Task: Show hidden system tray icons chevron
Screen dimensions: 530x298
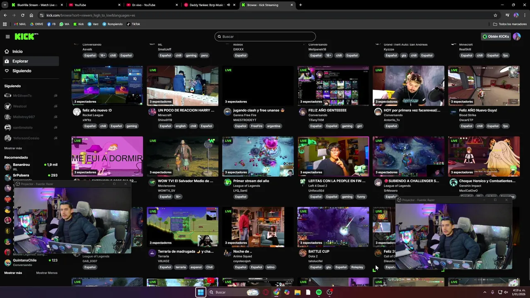Action: point(485,292)
